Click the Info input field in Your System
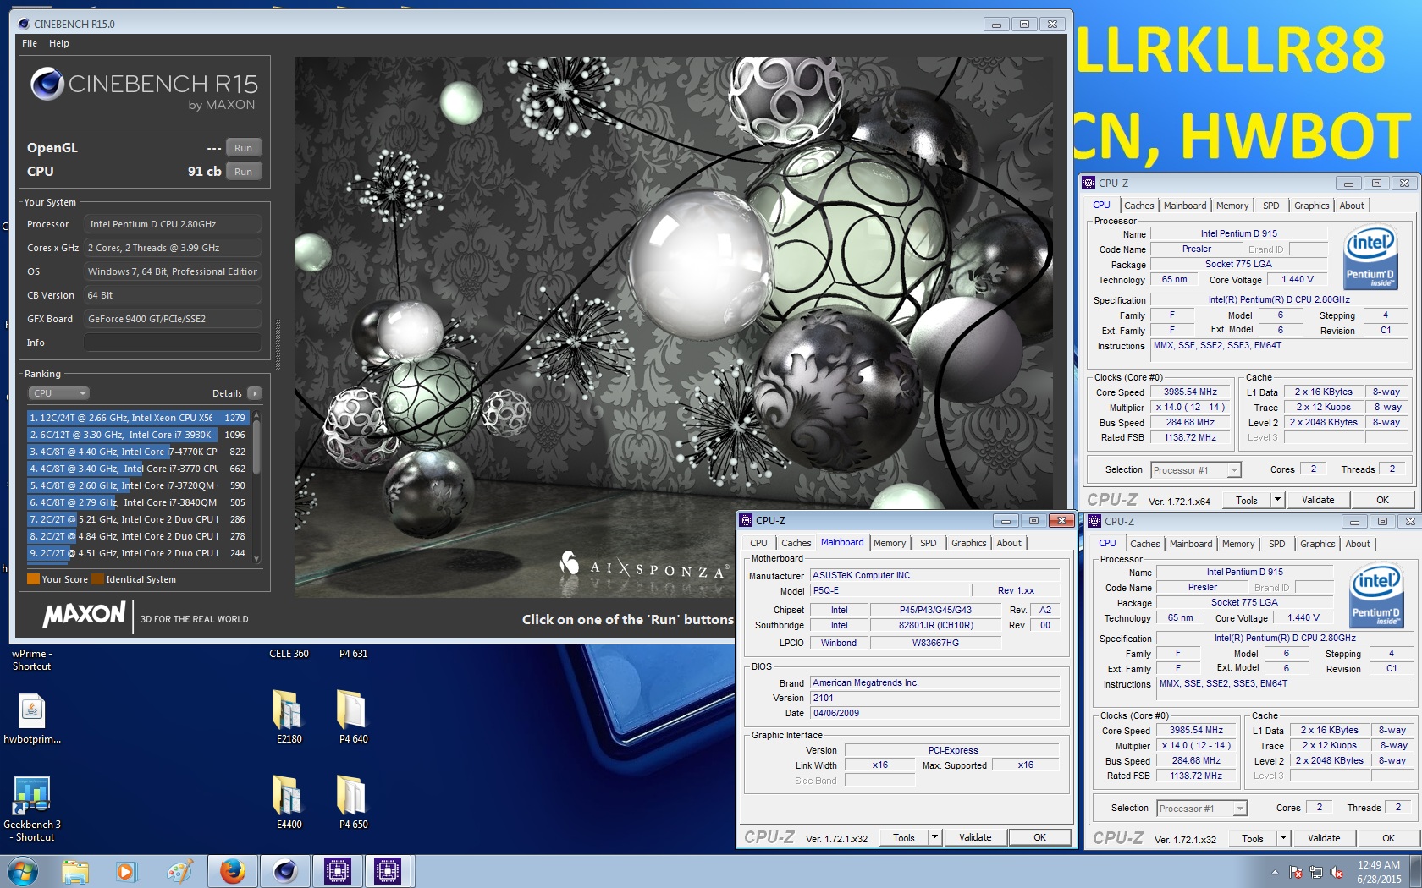This screenshot has height=888, width=1422. pos(172,343)
